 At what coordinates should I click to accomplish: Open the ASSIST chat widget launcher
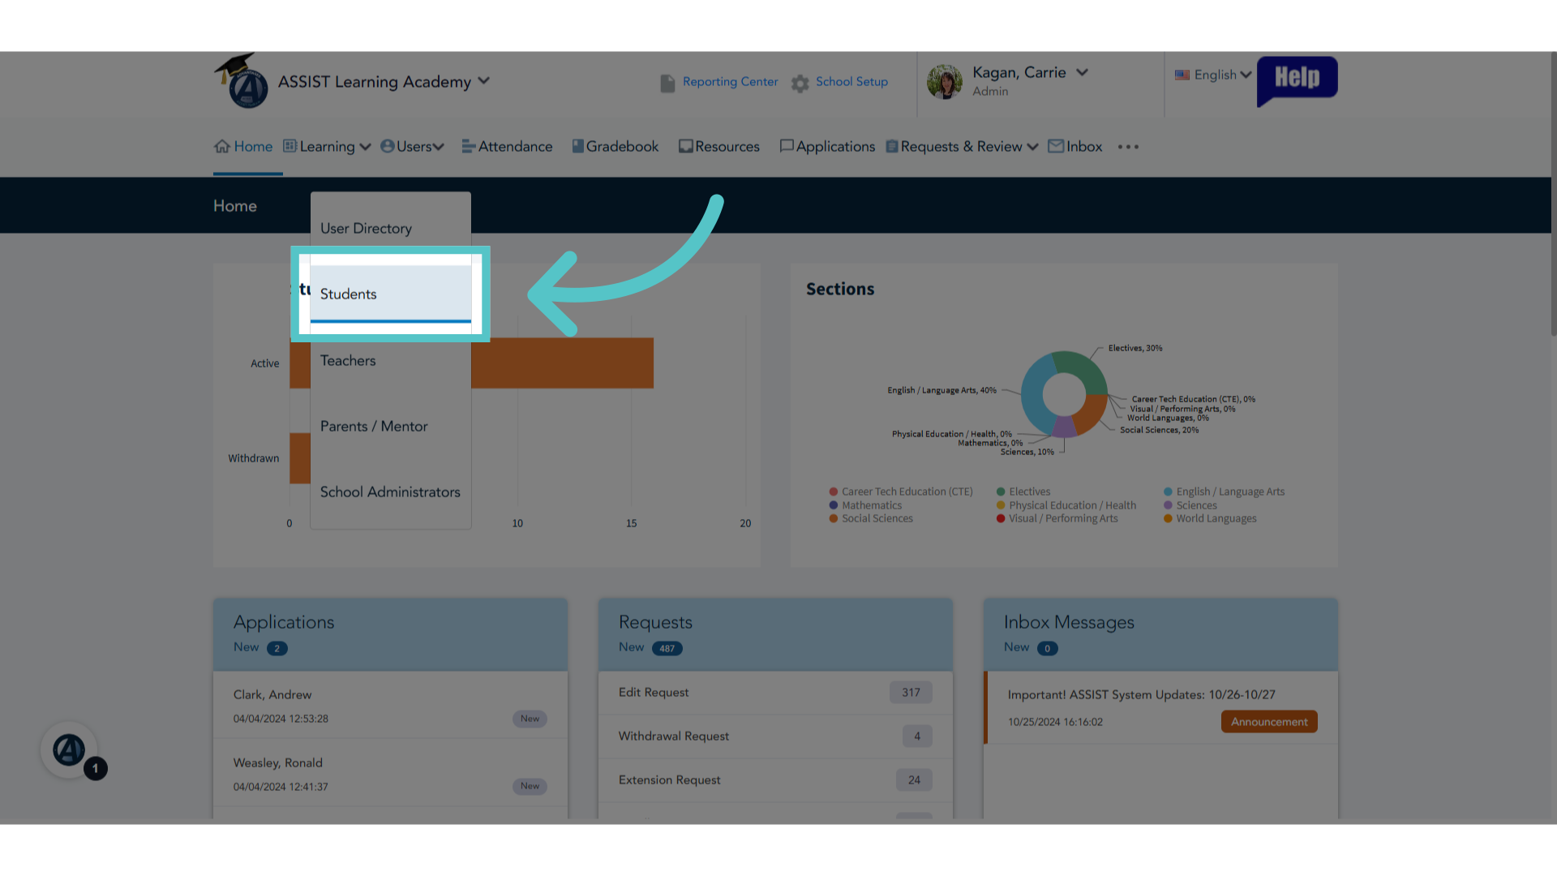click(x=70, y=750)
